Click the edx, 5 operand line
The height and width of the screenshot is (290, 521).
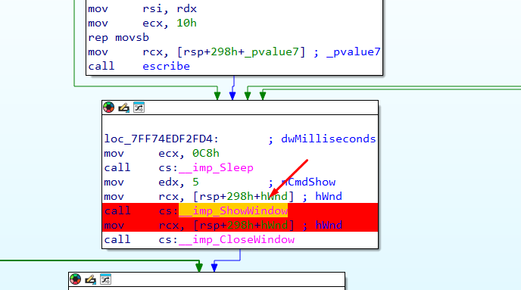click(x=179, y=182)
